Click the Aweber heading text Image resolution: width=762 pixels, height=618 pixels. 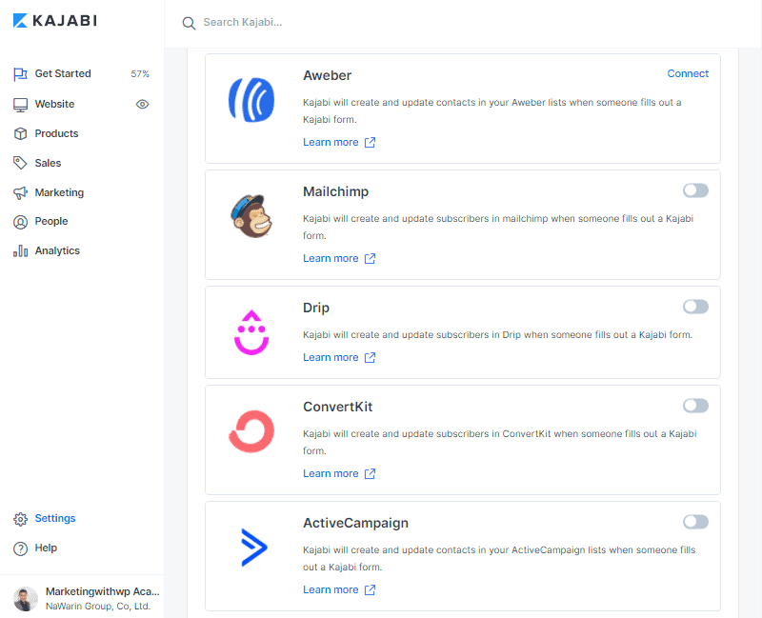pyautogui.click(x=327, y=75)
